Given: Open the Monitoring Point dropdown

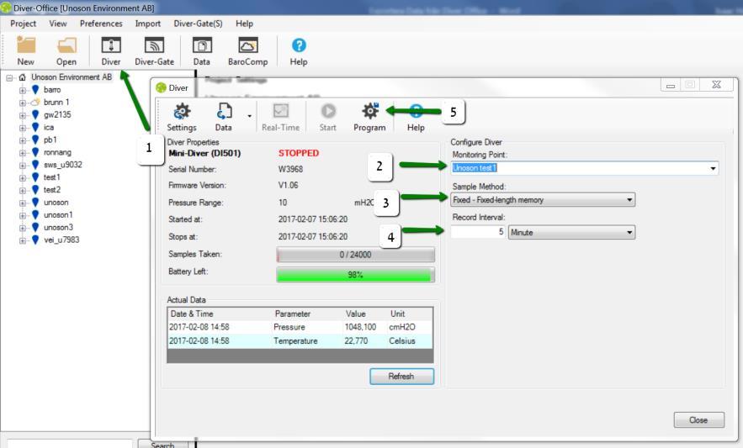Looking at the screenshot, I should (x=713, y=169).
